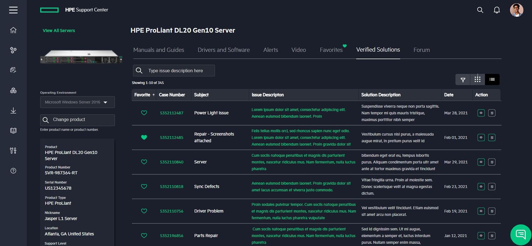
Task: Click the Driver Problem subject cell
Action: [209, 211]
